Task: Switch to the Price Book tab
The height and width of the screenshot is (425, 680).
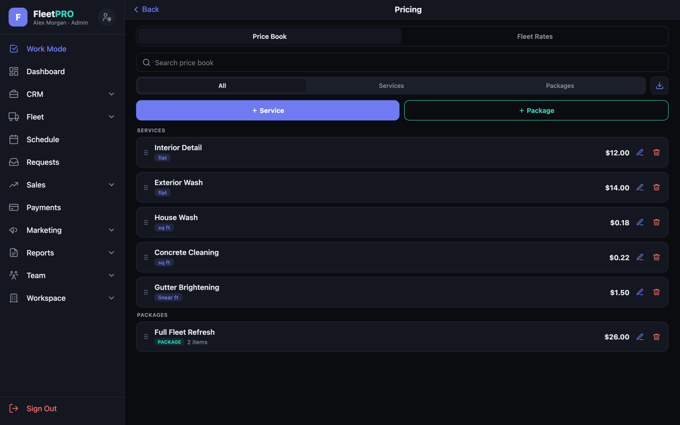Action: pos(269,37)
